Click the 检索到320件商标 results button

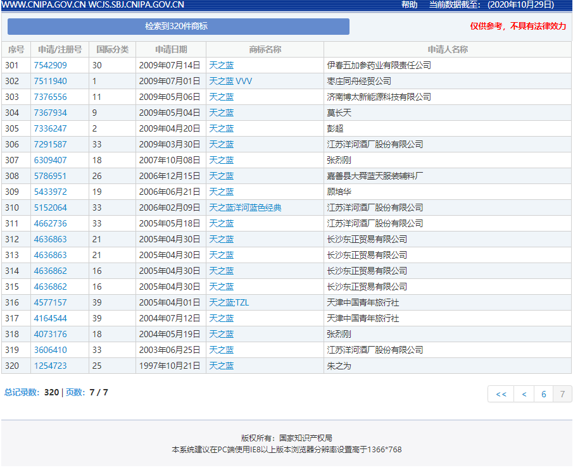[178, 27]
